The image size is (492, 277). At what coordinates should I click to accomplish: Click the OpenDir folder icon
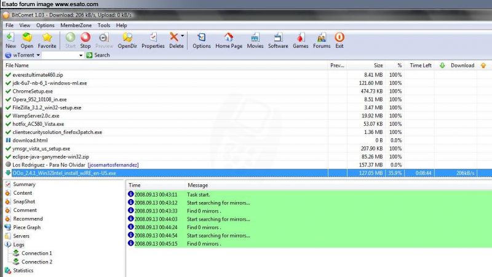(x=127, y=41)
